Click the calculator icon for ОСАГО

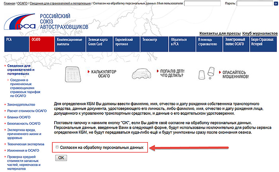point(76,73)
